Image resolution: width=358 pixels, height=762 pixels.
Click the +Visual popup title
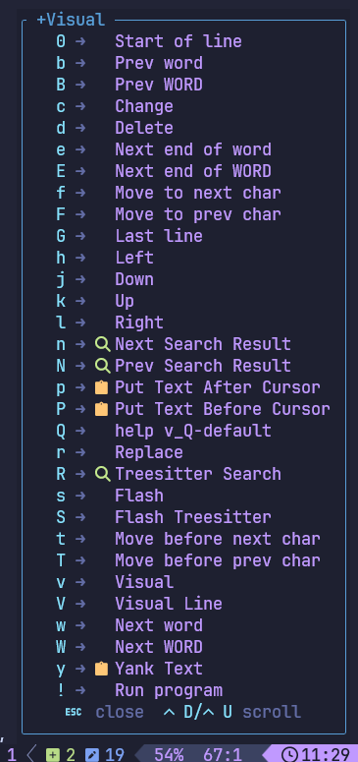(x=71, y=20)
